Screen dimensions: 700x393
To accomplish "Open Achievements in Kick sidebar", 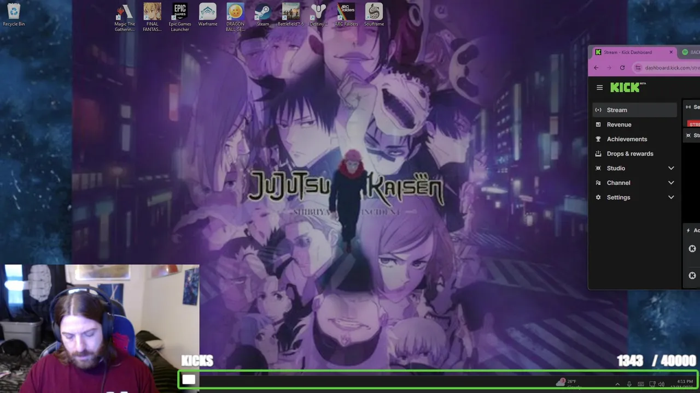I will pos(635,139).
